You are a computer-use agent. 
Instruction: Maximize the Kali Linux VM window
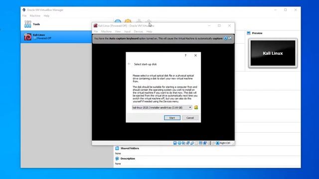point(219,25)
